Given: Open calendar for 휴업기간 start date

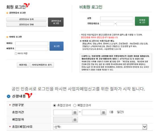Looking at the screenshot, I should coord(75,113).
